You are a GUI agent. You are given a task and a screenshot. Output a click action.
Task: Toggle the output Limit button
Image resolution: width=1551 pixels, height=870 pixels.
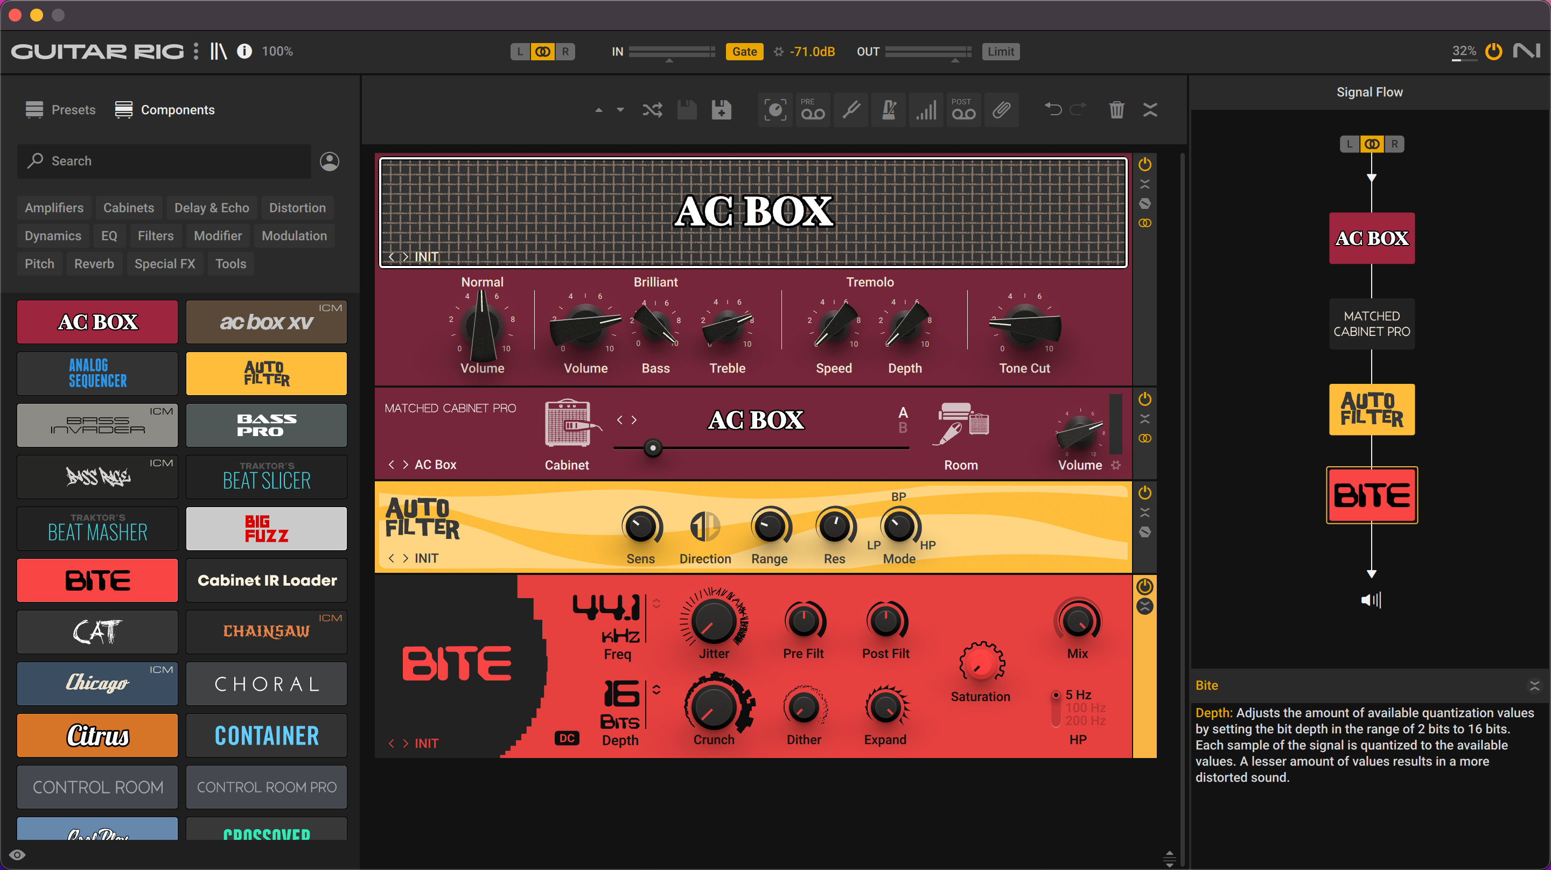click(x=1000, y=52)
